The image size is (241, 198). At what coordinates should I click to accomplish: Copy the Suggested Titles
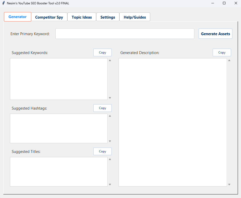coord(103,151)
